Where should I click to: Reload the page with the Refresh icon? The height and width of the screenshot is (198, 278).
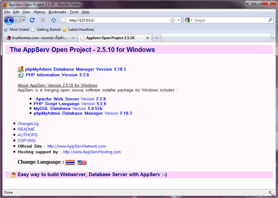coord(32,20)
